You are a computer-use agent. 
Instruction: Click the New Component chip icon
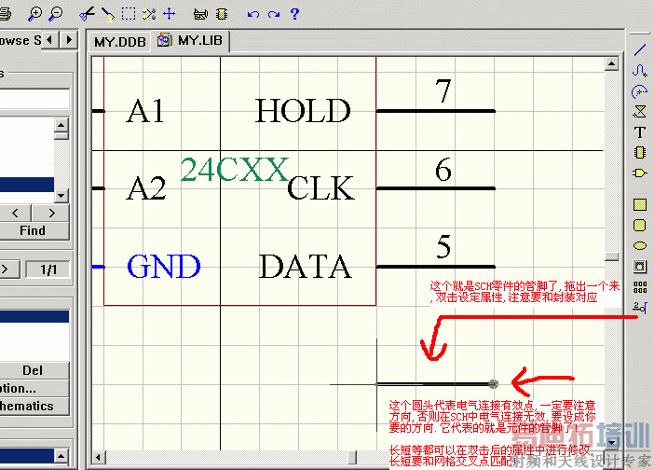[640, 152]
